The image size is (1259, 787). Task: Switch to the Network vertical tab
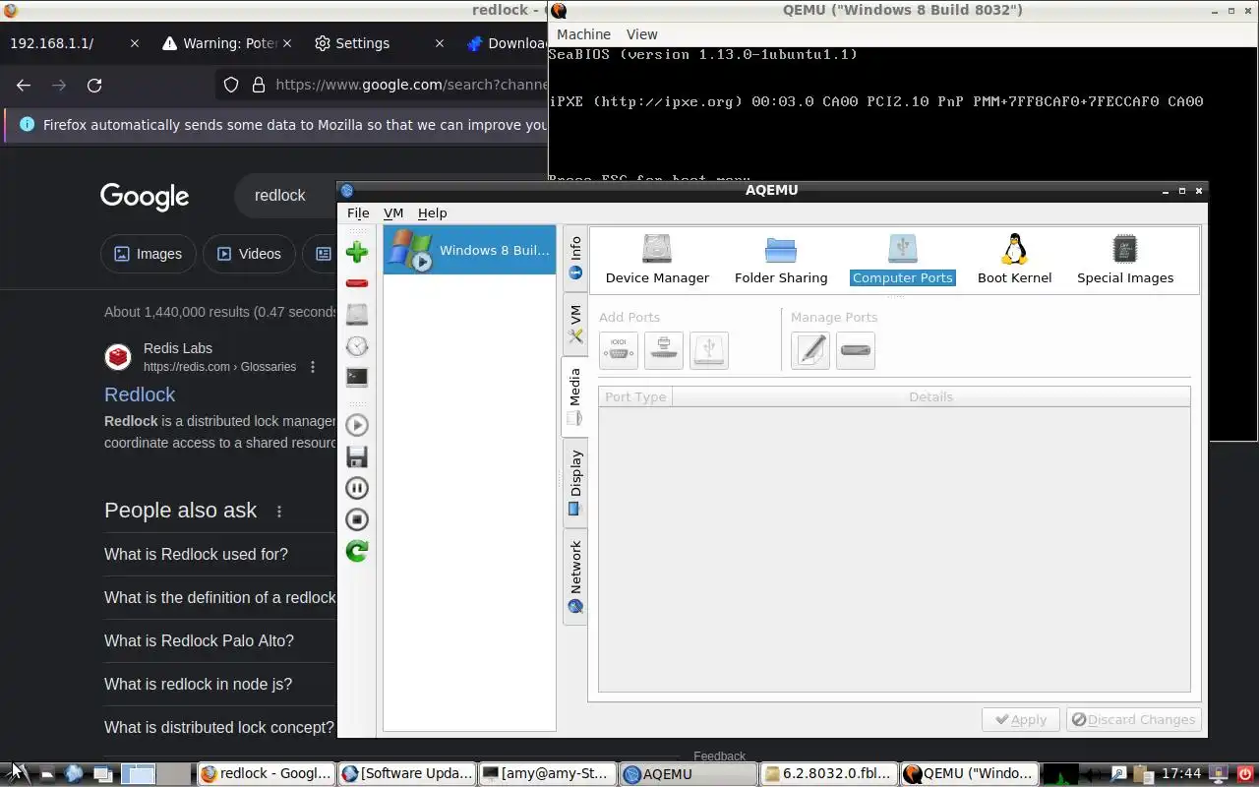coord(575,576)
